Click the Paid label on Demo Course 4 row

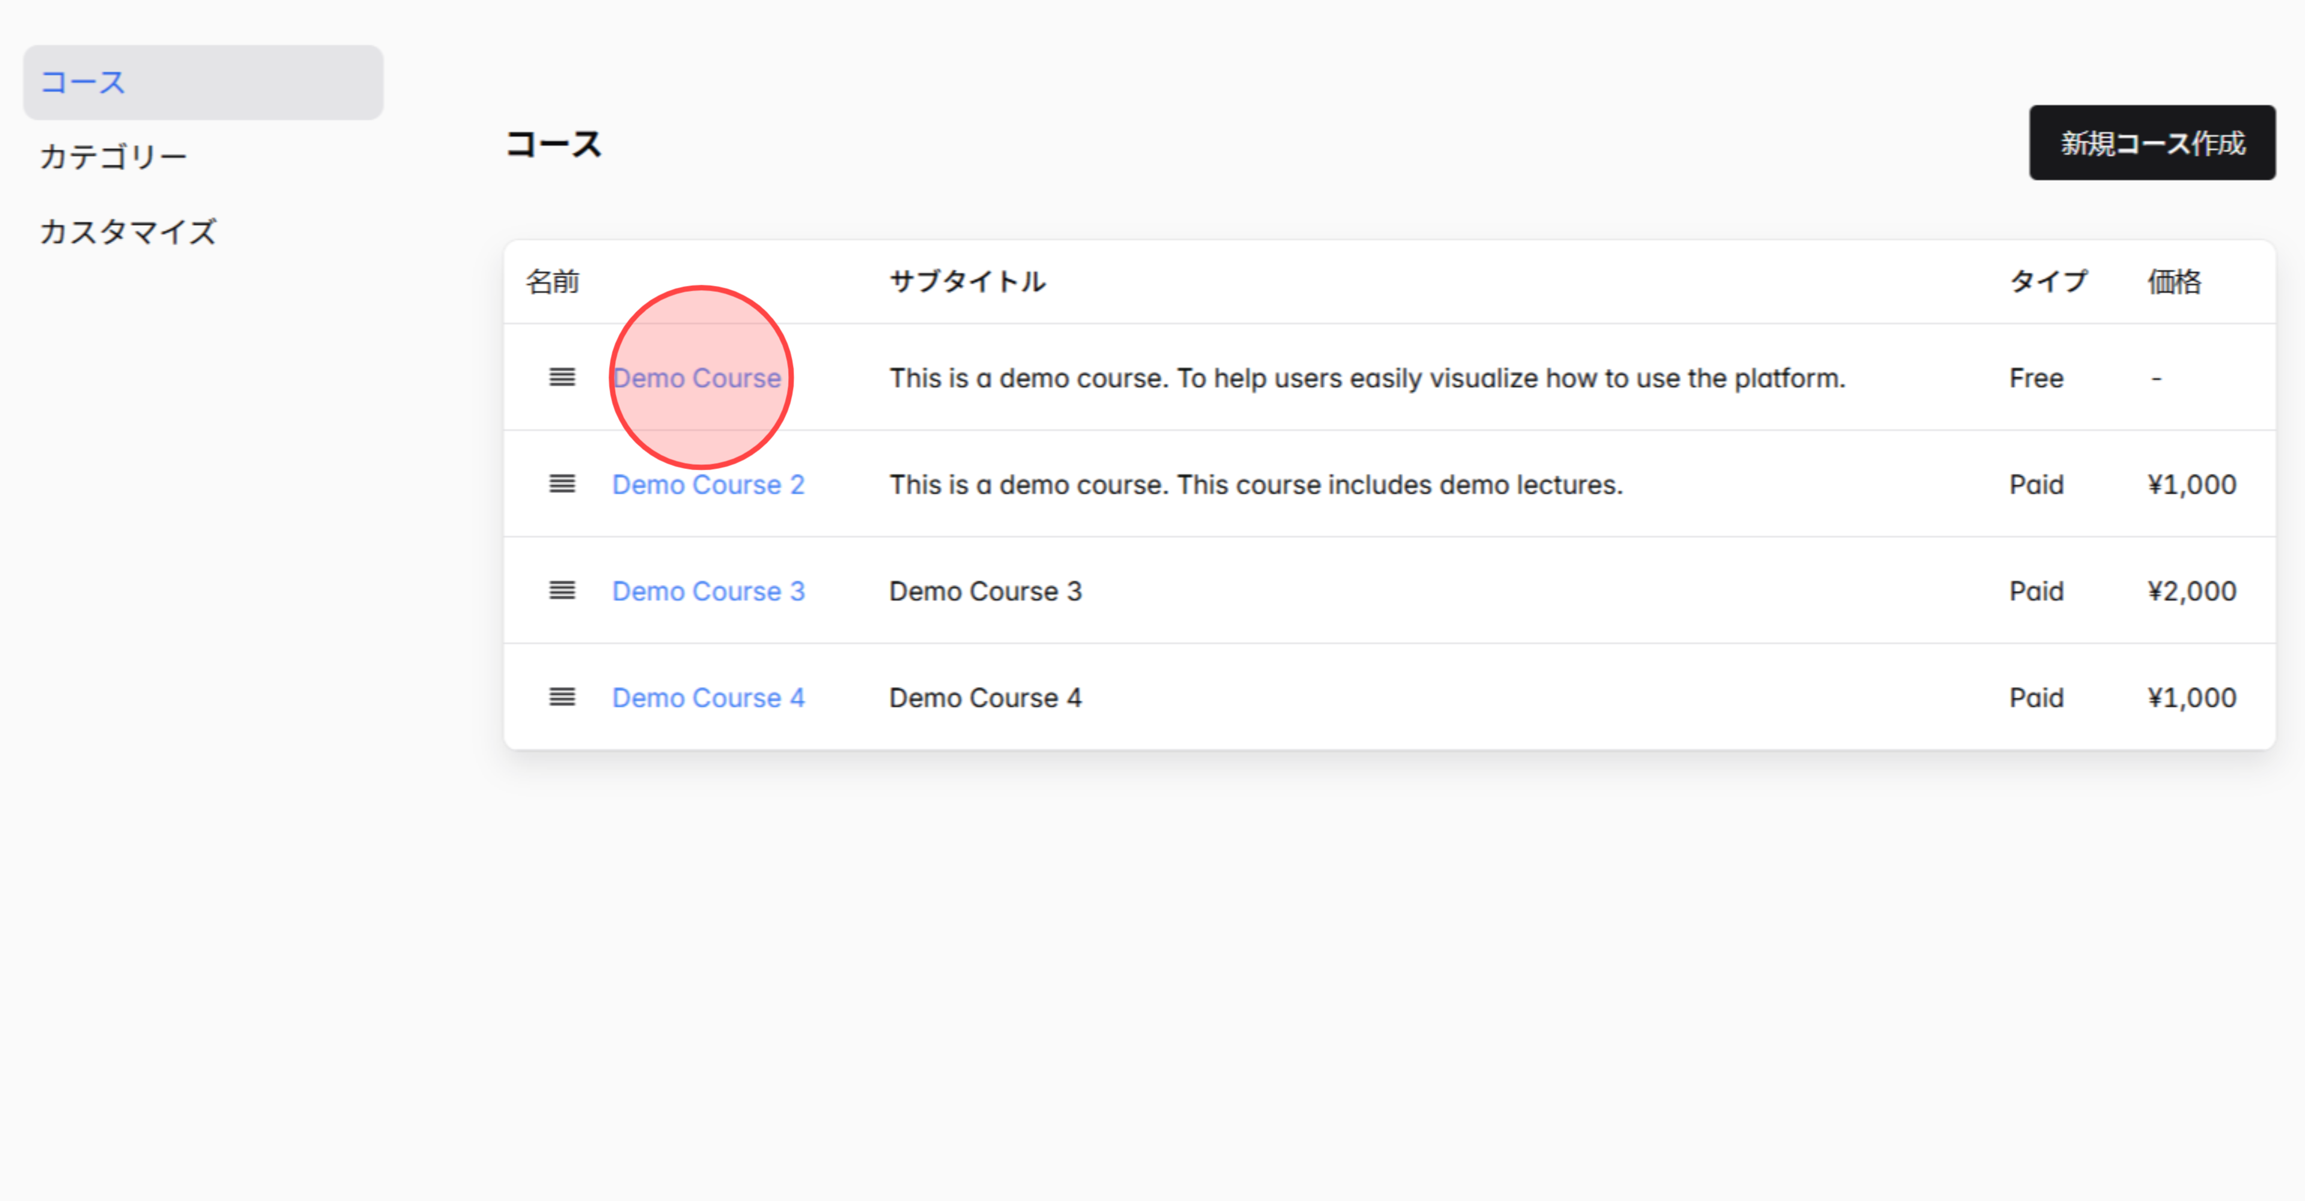(x=2036, y=697)
